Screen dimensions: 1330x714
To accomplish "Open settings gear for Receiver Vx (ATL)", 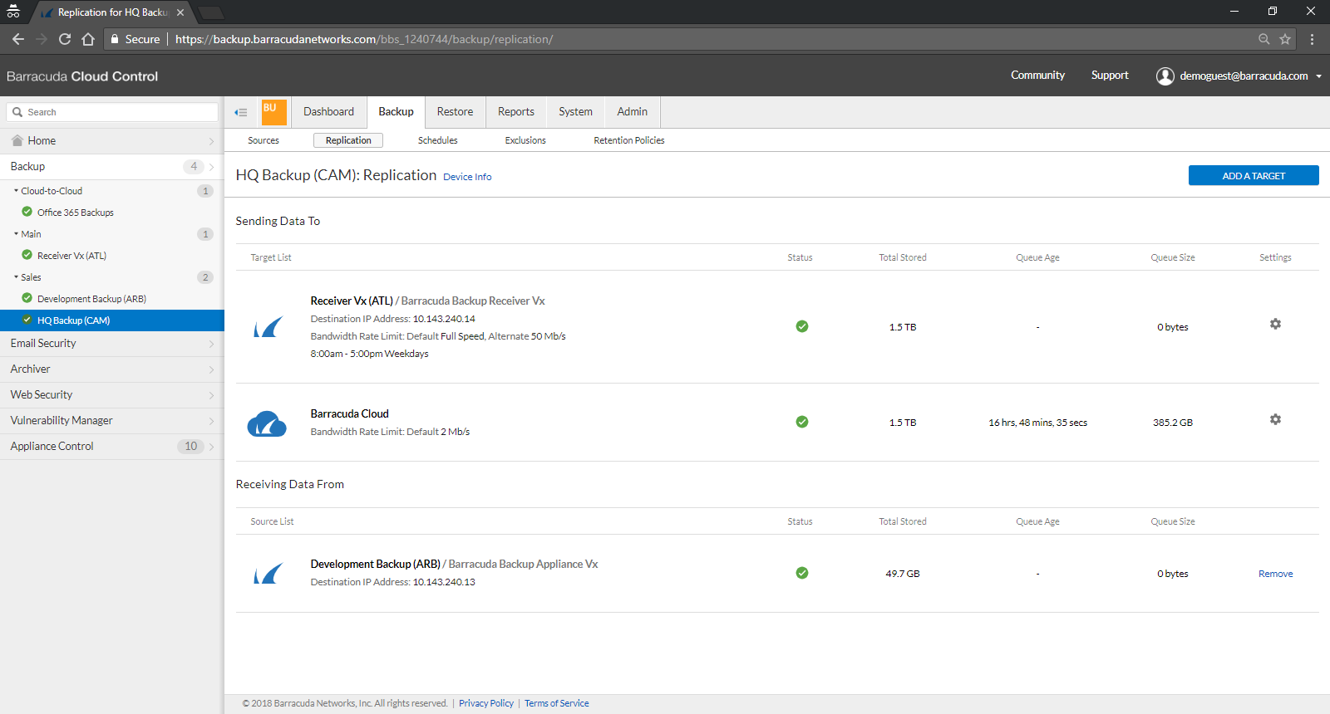I will (1275, 324).
